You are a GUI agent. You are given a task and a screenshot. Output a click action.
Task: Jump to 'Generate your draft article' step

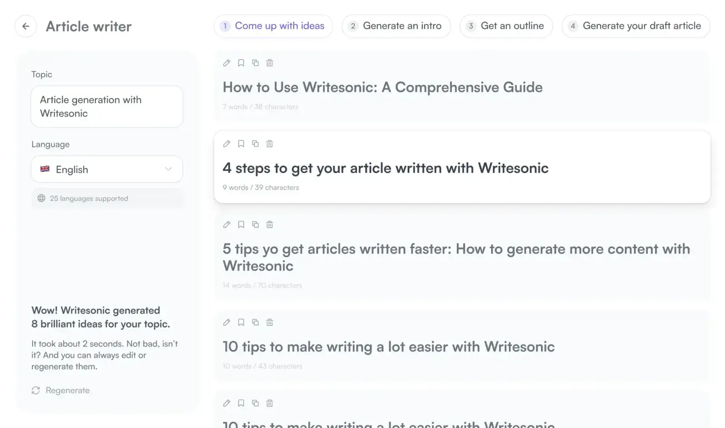(x=635, y=26)
